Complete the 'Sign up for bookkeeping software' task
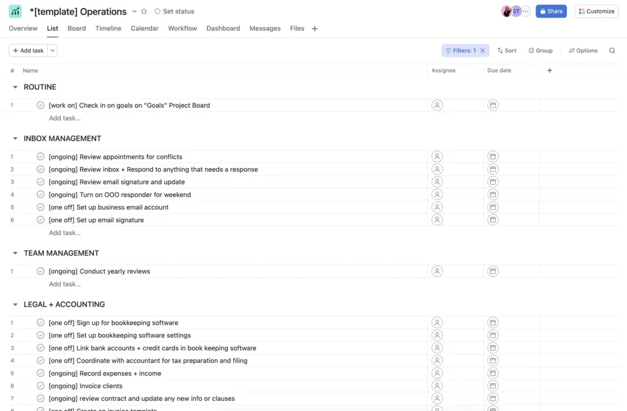This screenshot has height=411, width=627. coord(40,322)
